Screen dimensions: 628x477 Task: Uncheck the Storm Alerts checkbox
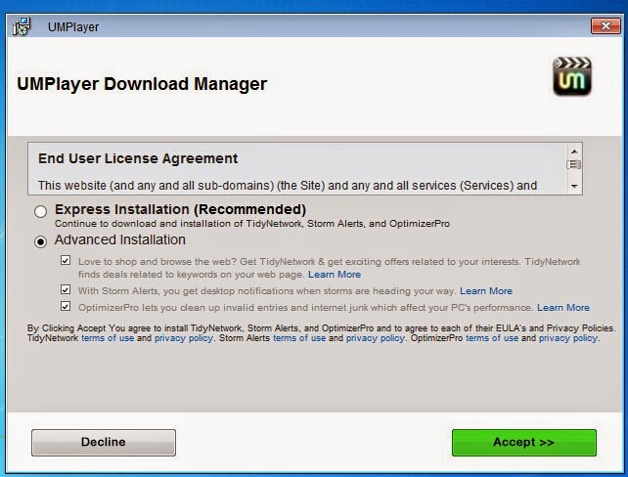[x=66, y=289]
